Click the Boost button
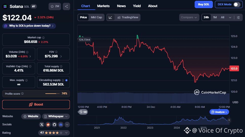 (x=36, y=105)
